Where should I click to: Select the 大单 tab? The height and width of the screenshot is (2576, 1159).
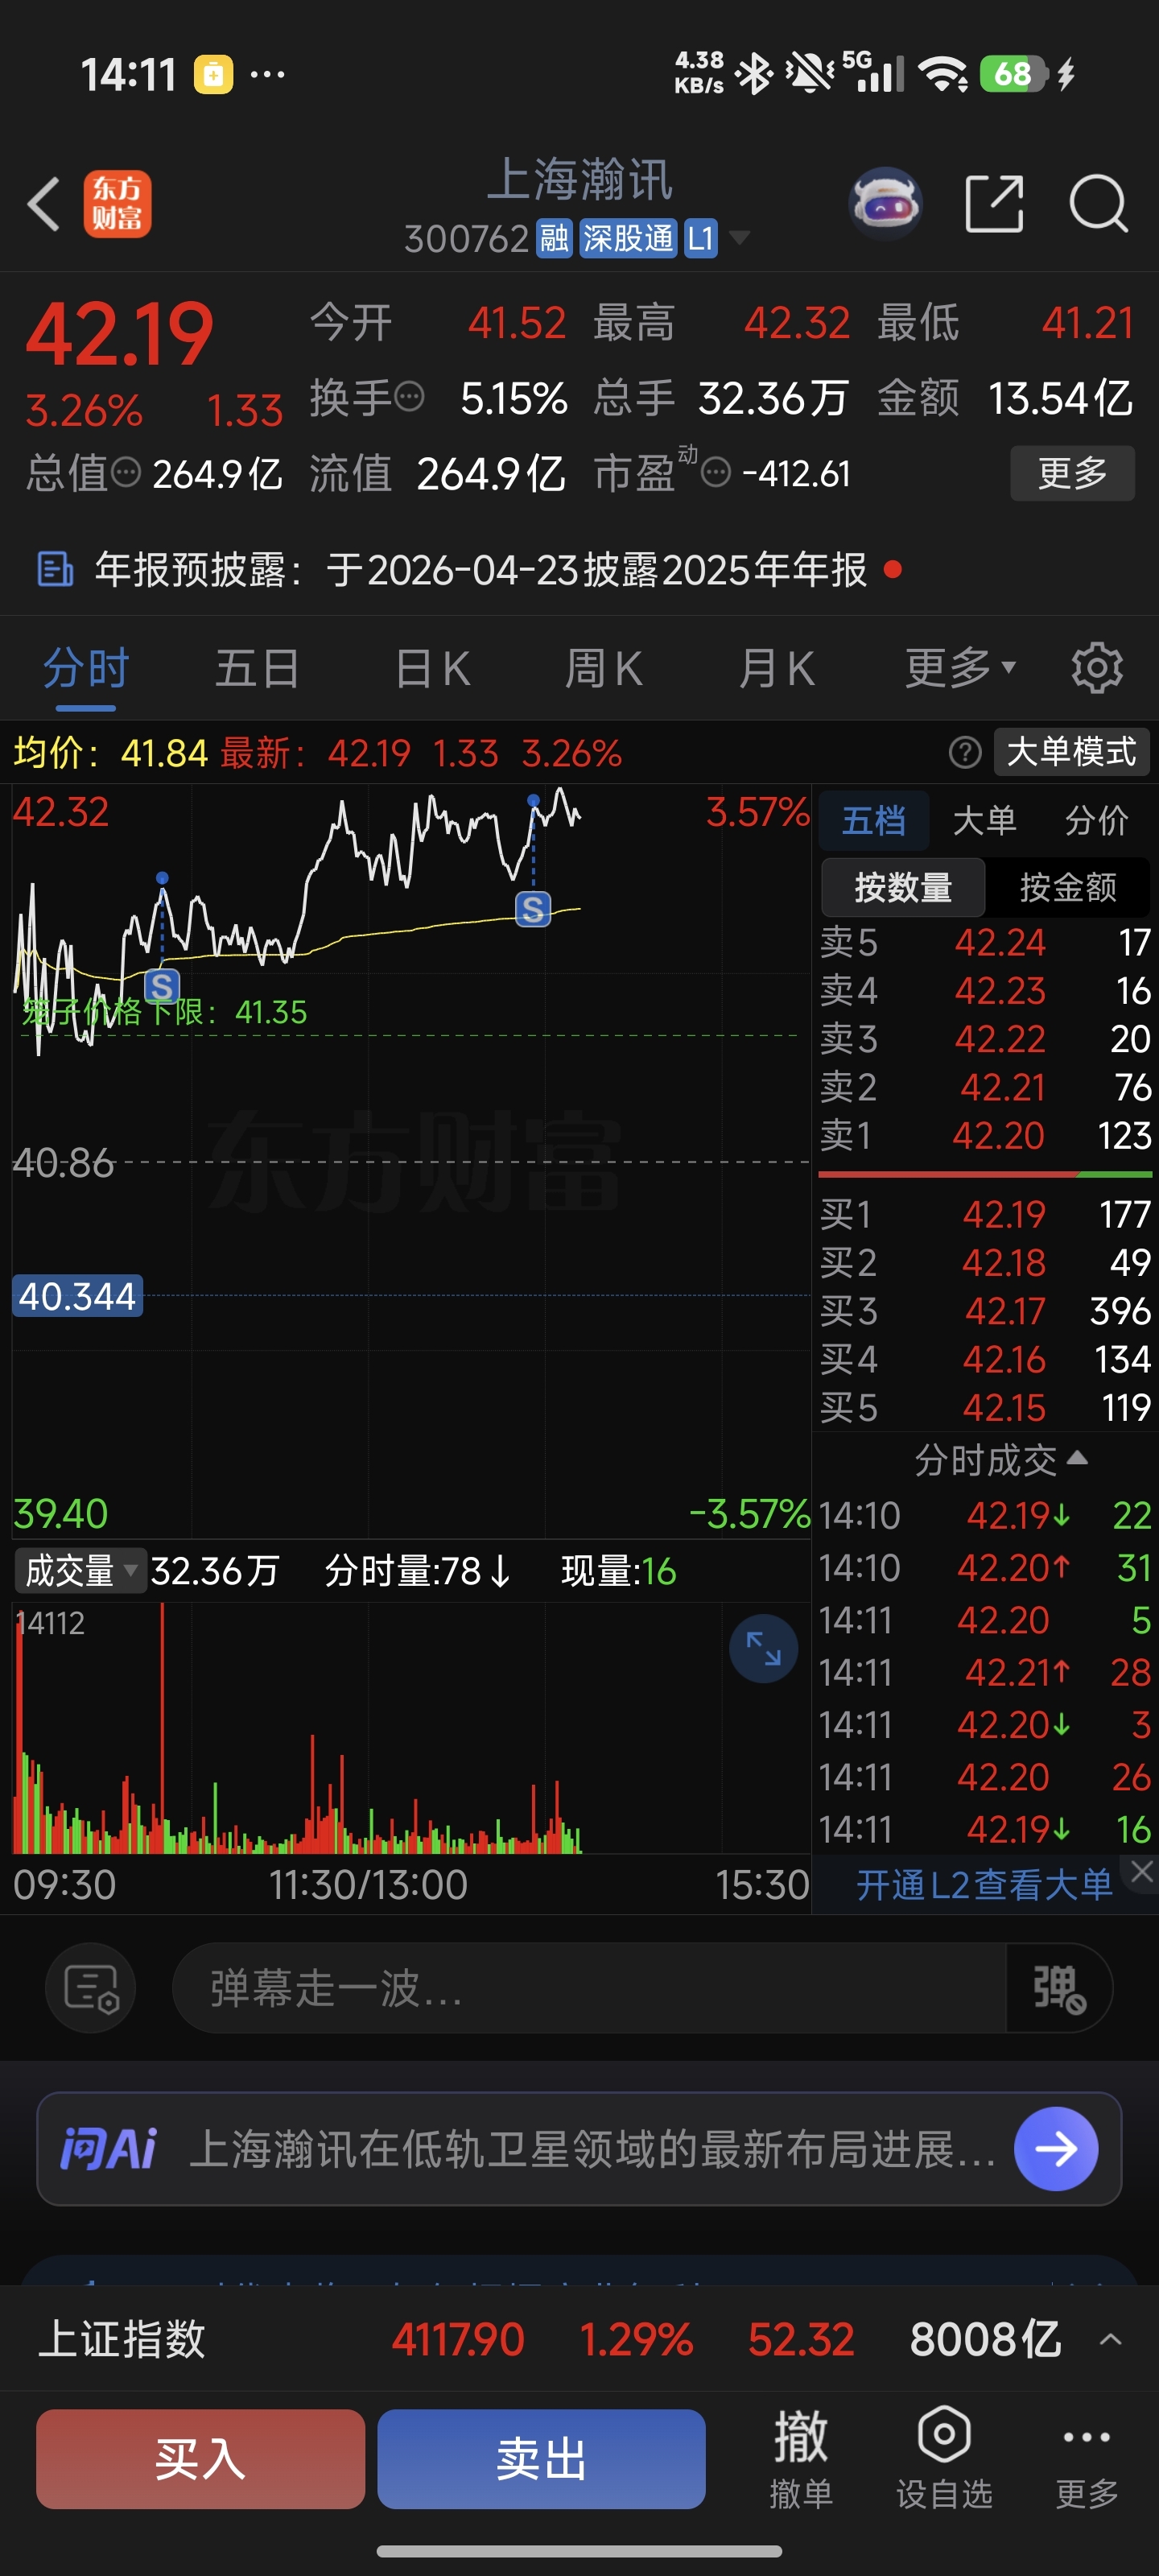pyautogui.click(x=984, y=820)
